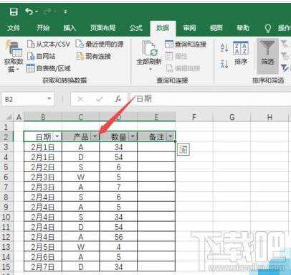Click the lightbulb Tell Me icon
The height and width of the screenshot is (275, 291).
coord(268,28)
